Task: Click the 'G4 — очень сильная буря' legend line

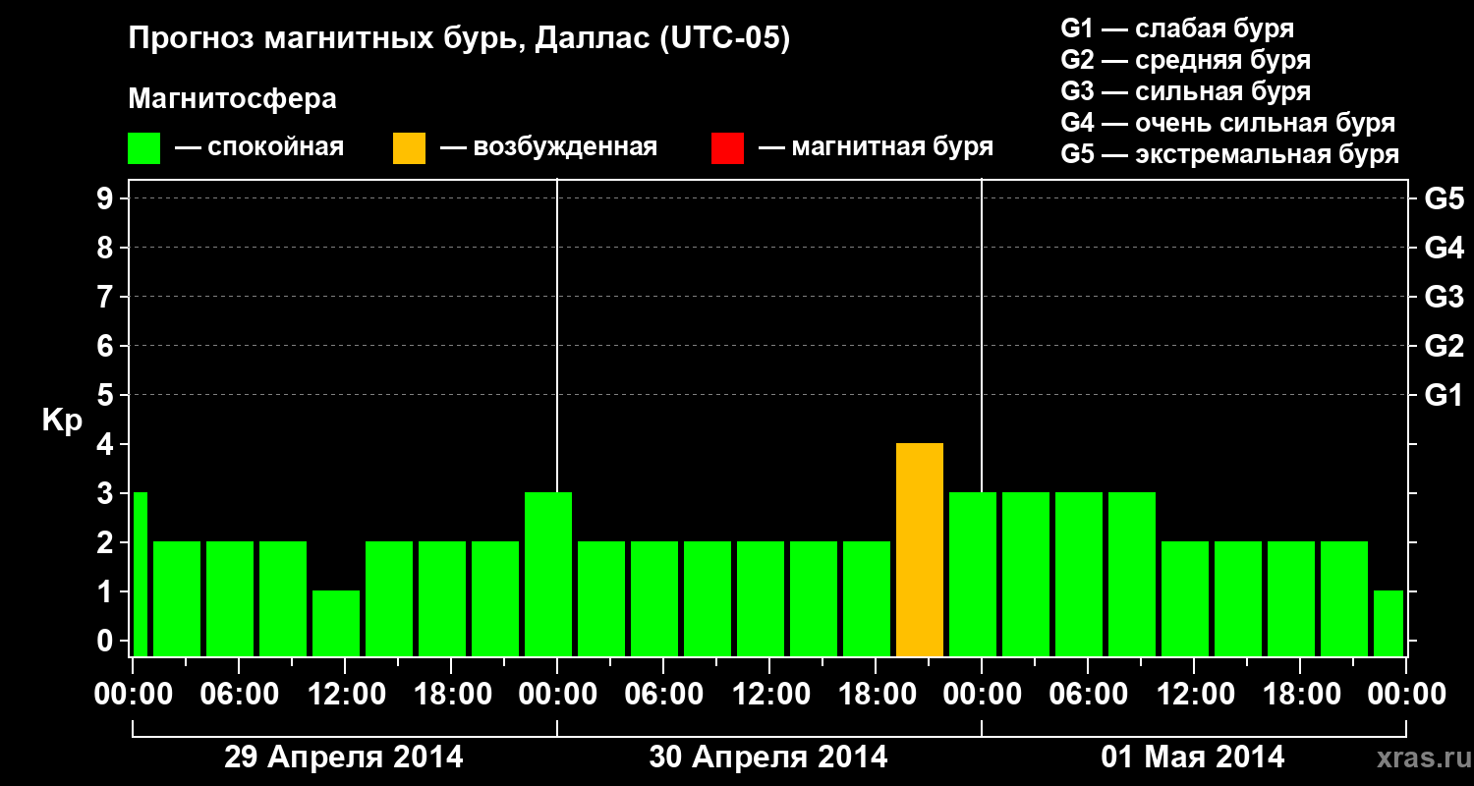Action: [x=1228, y=123]
